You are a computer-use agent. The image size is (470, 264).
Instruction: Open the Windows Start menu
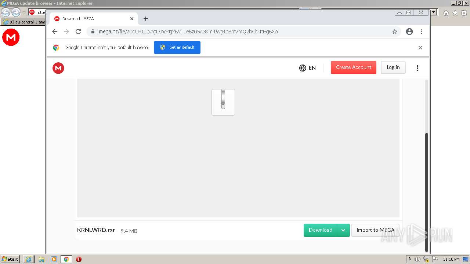(x=10, y=259)
